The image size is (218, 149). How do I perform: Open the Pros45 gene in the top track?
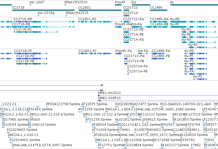tap(118, 5)
